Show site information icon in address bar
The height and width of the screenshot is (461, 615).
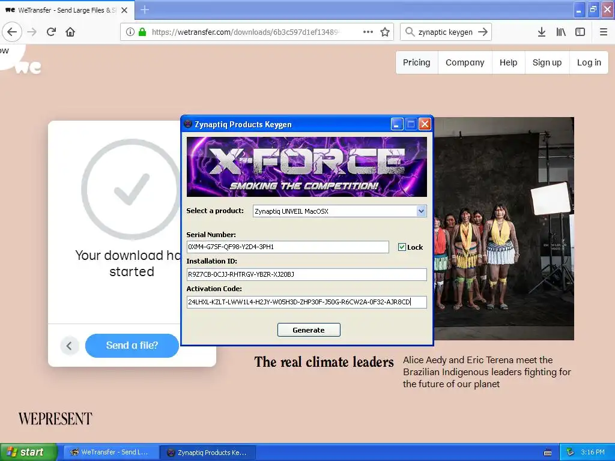(x=130, y=32)
